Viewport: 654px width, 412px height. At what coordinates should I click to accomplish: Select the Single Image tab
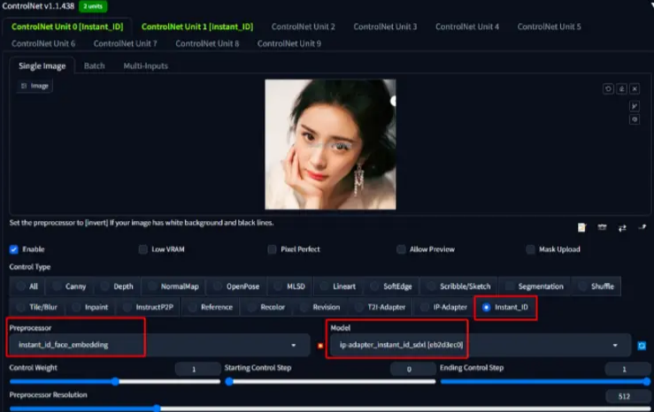click(x=42, y=65)
